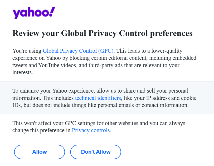The image size is (214, 166).
Task: Click the "Review your Global Privacy Control preferences" heading
Action: pyautogui.click(x=103, y=33)
